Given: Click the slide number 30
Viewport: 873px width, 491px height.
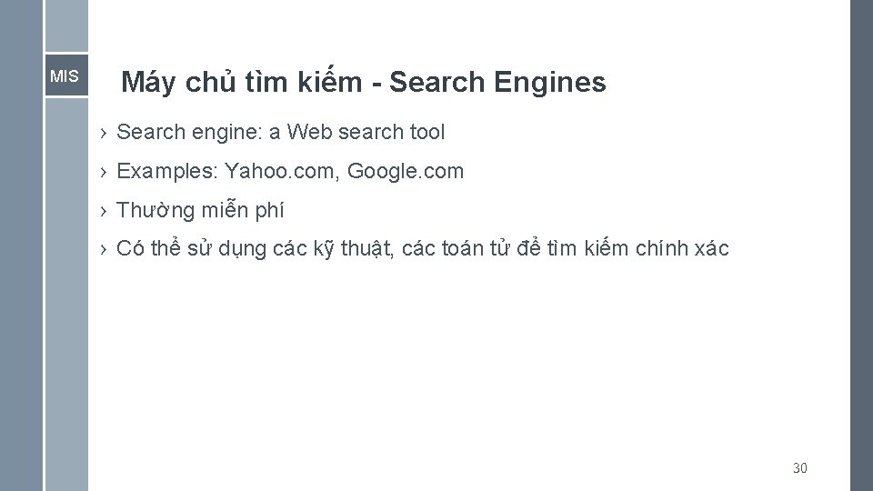Looking at the screenshot, I should pos(799,468).
